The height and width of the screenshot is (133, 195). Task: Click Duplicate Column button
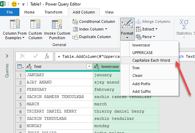(x=92, y=37)
